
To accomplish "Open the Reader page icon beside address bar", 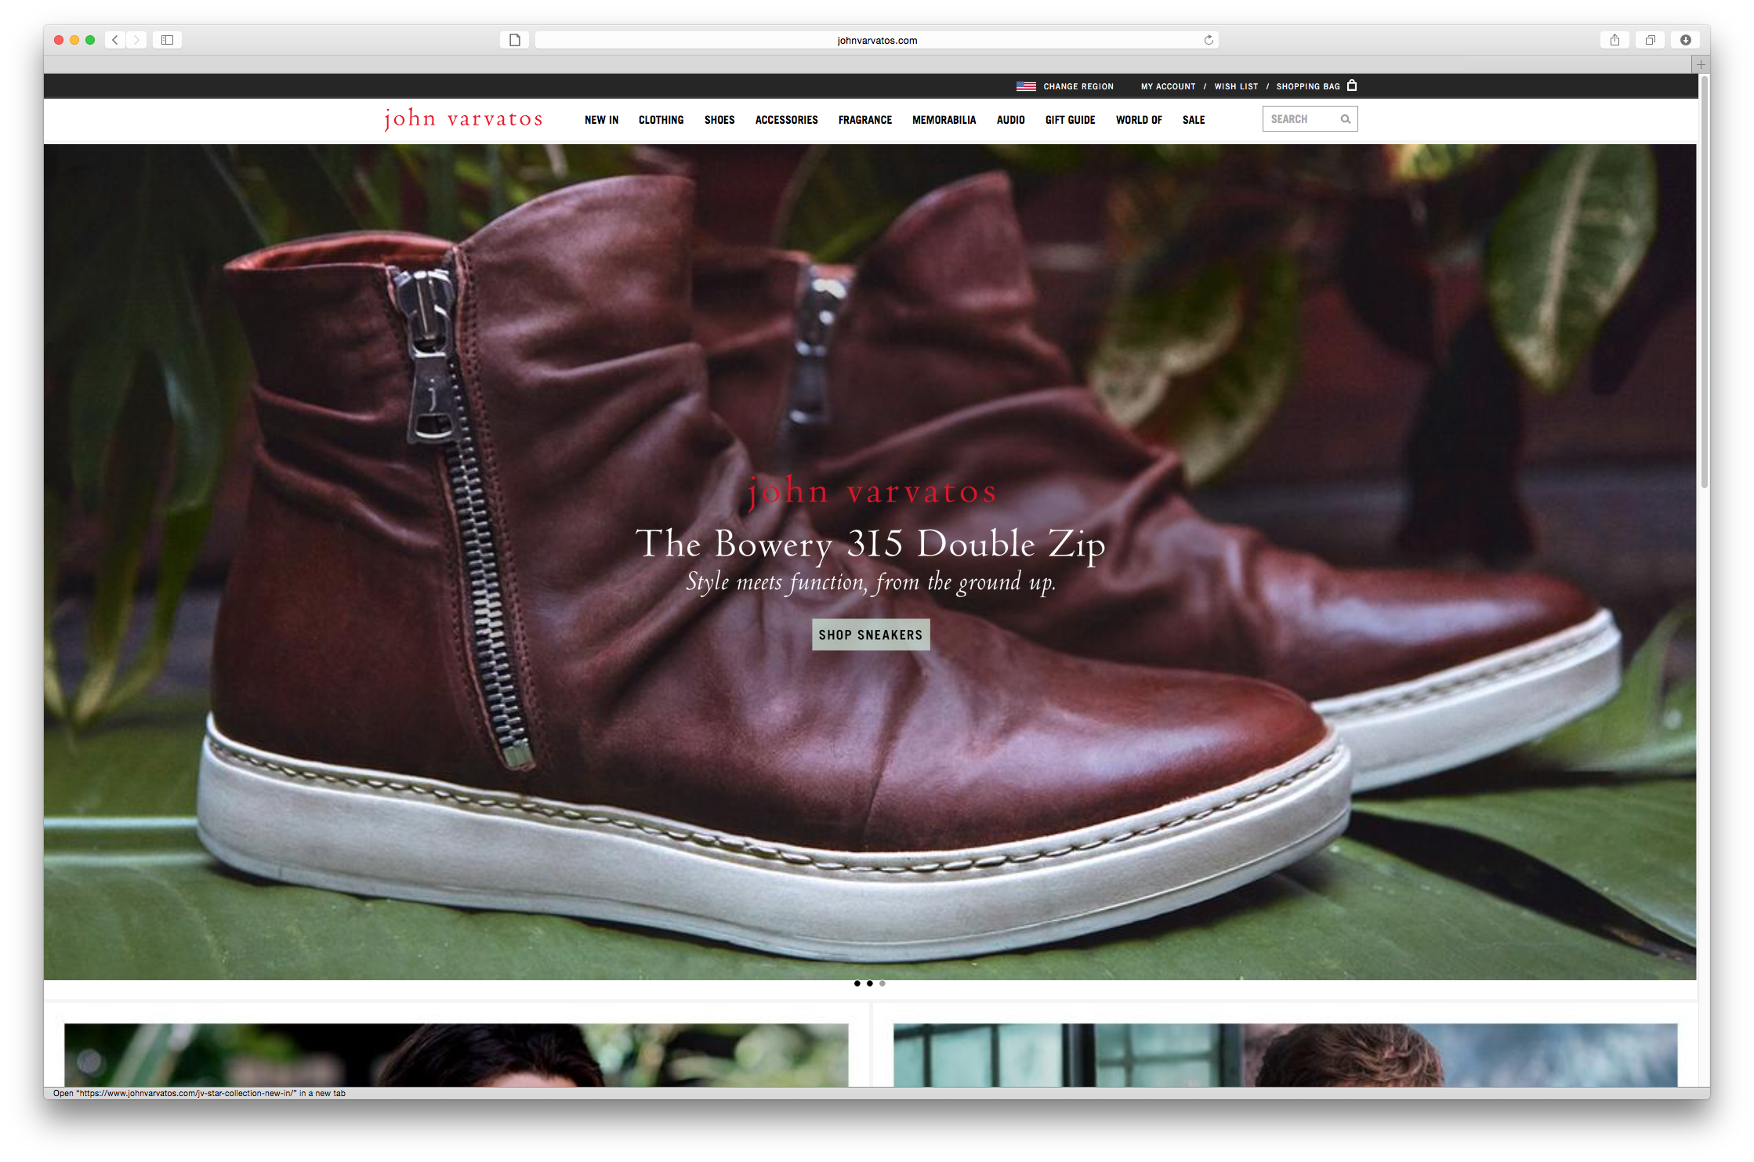I will pos(515,40).
